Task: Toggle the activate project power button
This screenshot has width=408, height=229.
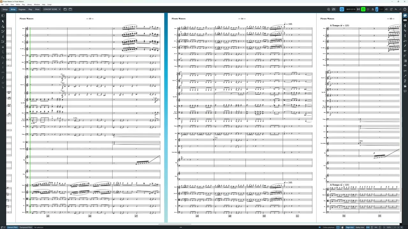Action: (x=342, y=9)
